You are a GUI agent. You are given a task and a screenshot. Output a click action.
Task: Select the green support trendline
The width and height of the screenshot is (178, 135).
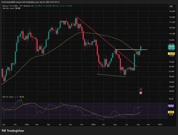[x=111, y=75]
